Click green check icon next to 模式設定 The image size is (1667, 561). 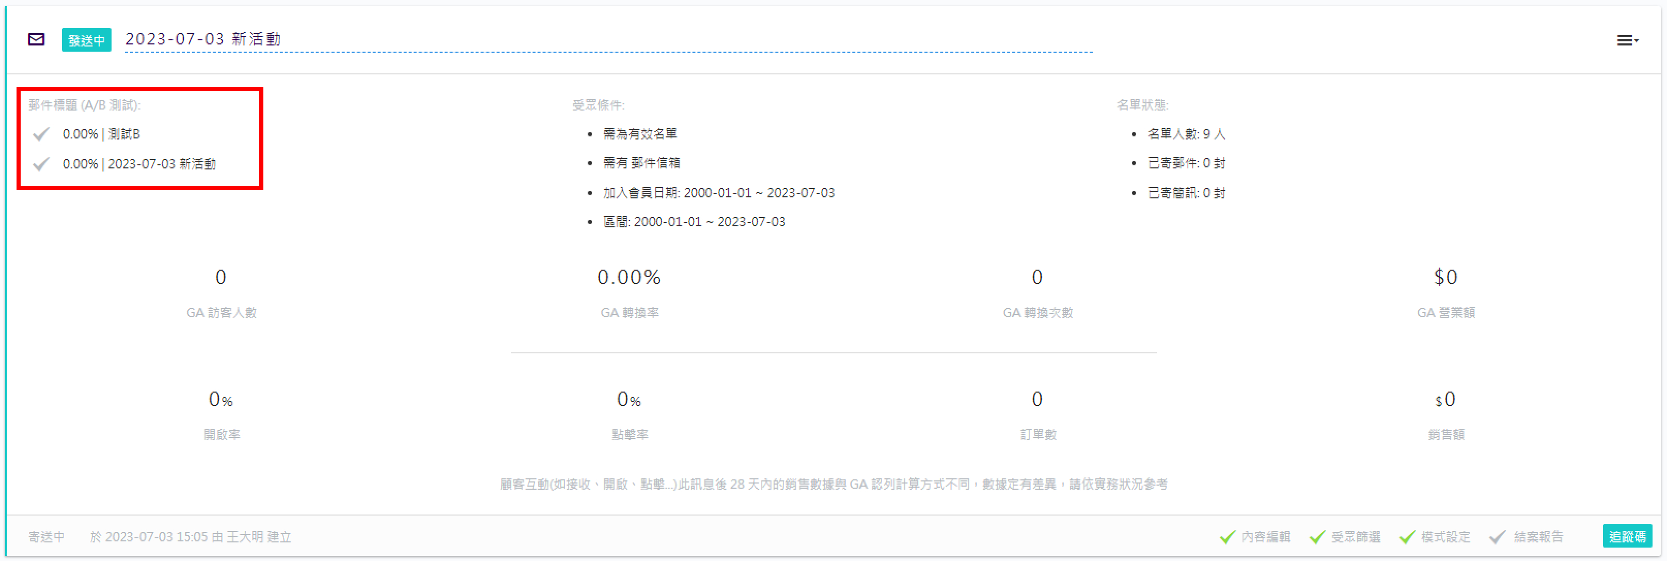(1407, 536)
